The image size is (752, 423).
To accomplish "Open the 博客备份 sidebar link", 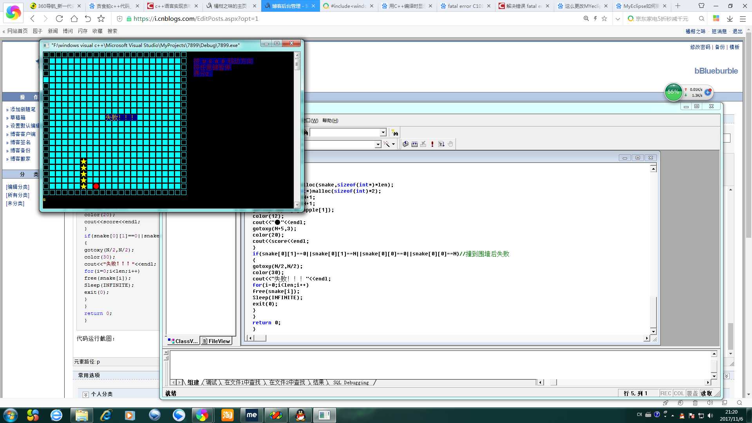I will 20,150.
